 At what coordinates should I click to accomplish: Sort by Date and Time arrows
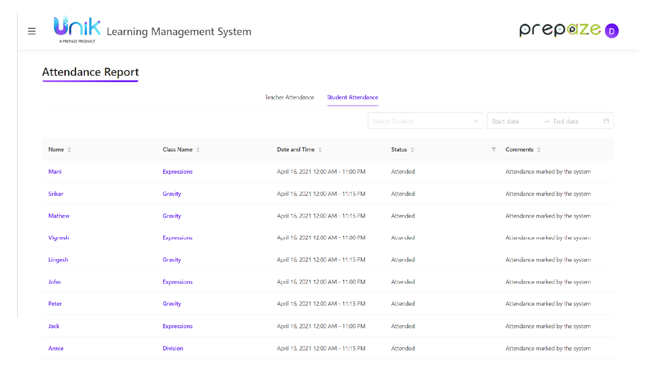click(320, 150)
